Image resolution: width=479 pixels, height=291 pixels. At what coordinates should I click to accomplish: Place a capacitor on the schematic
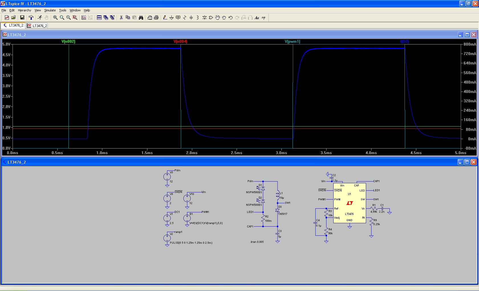pos(191,17)
